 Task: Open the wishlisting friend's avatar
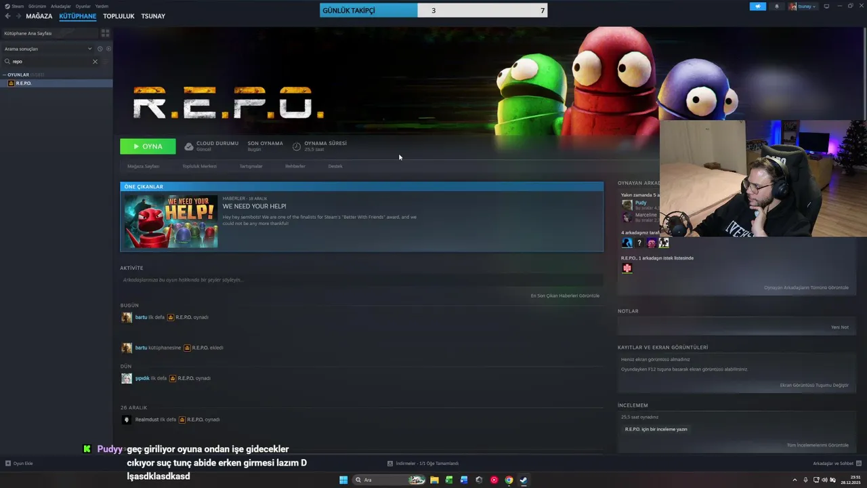[627, 268]
